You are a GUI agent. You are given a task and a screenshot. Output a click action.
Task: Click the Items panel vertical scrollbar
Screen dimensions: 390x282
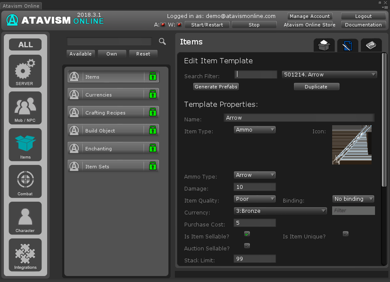point(384,120)
